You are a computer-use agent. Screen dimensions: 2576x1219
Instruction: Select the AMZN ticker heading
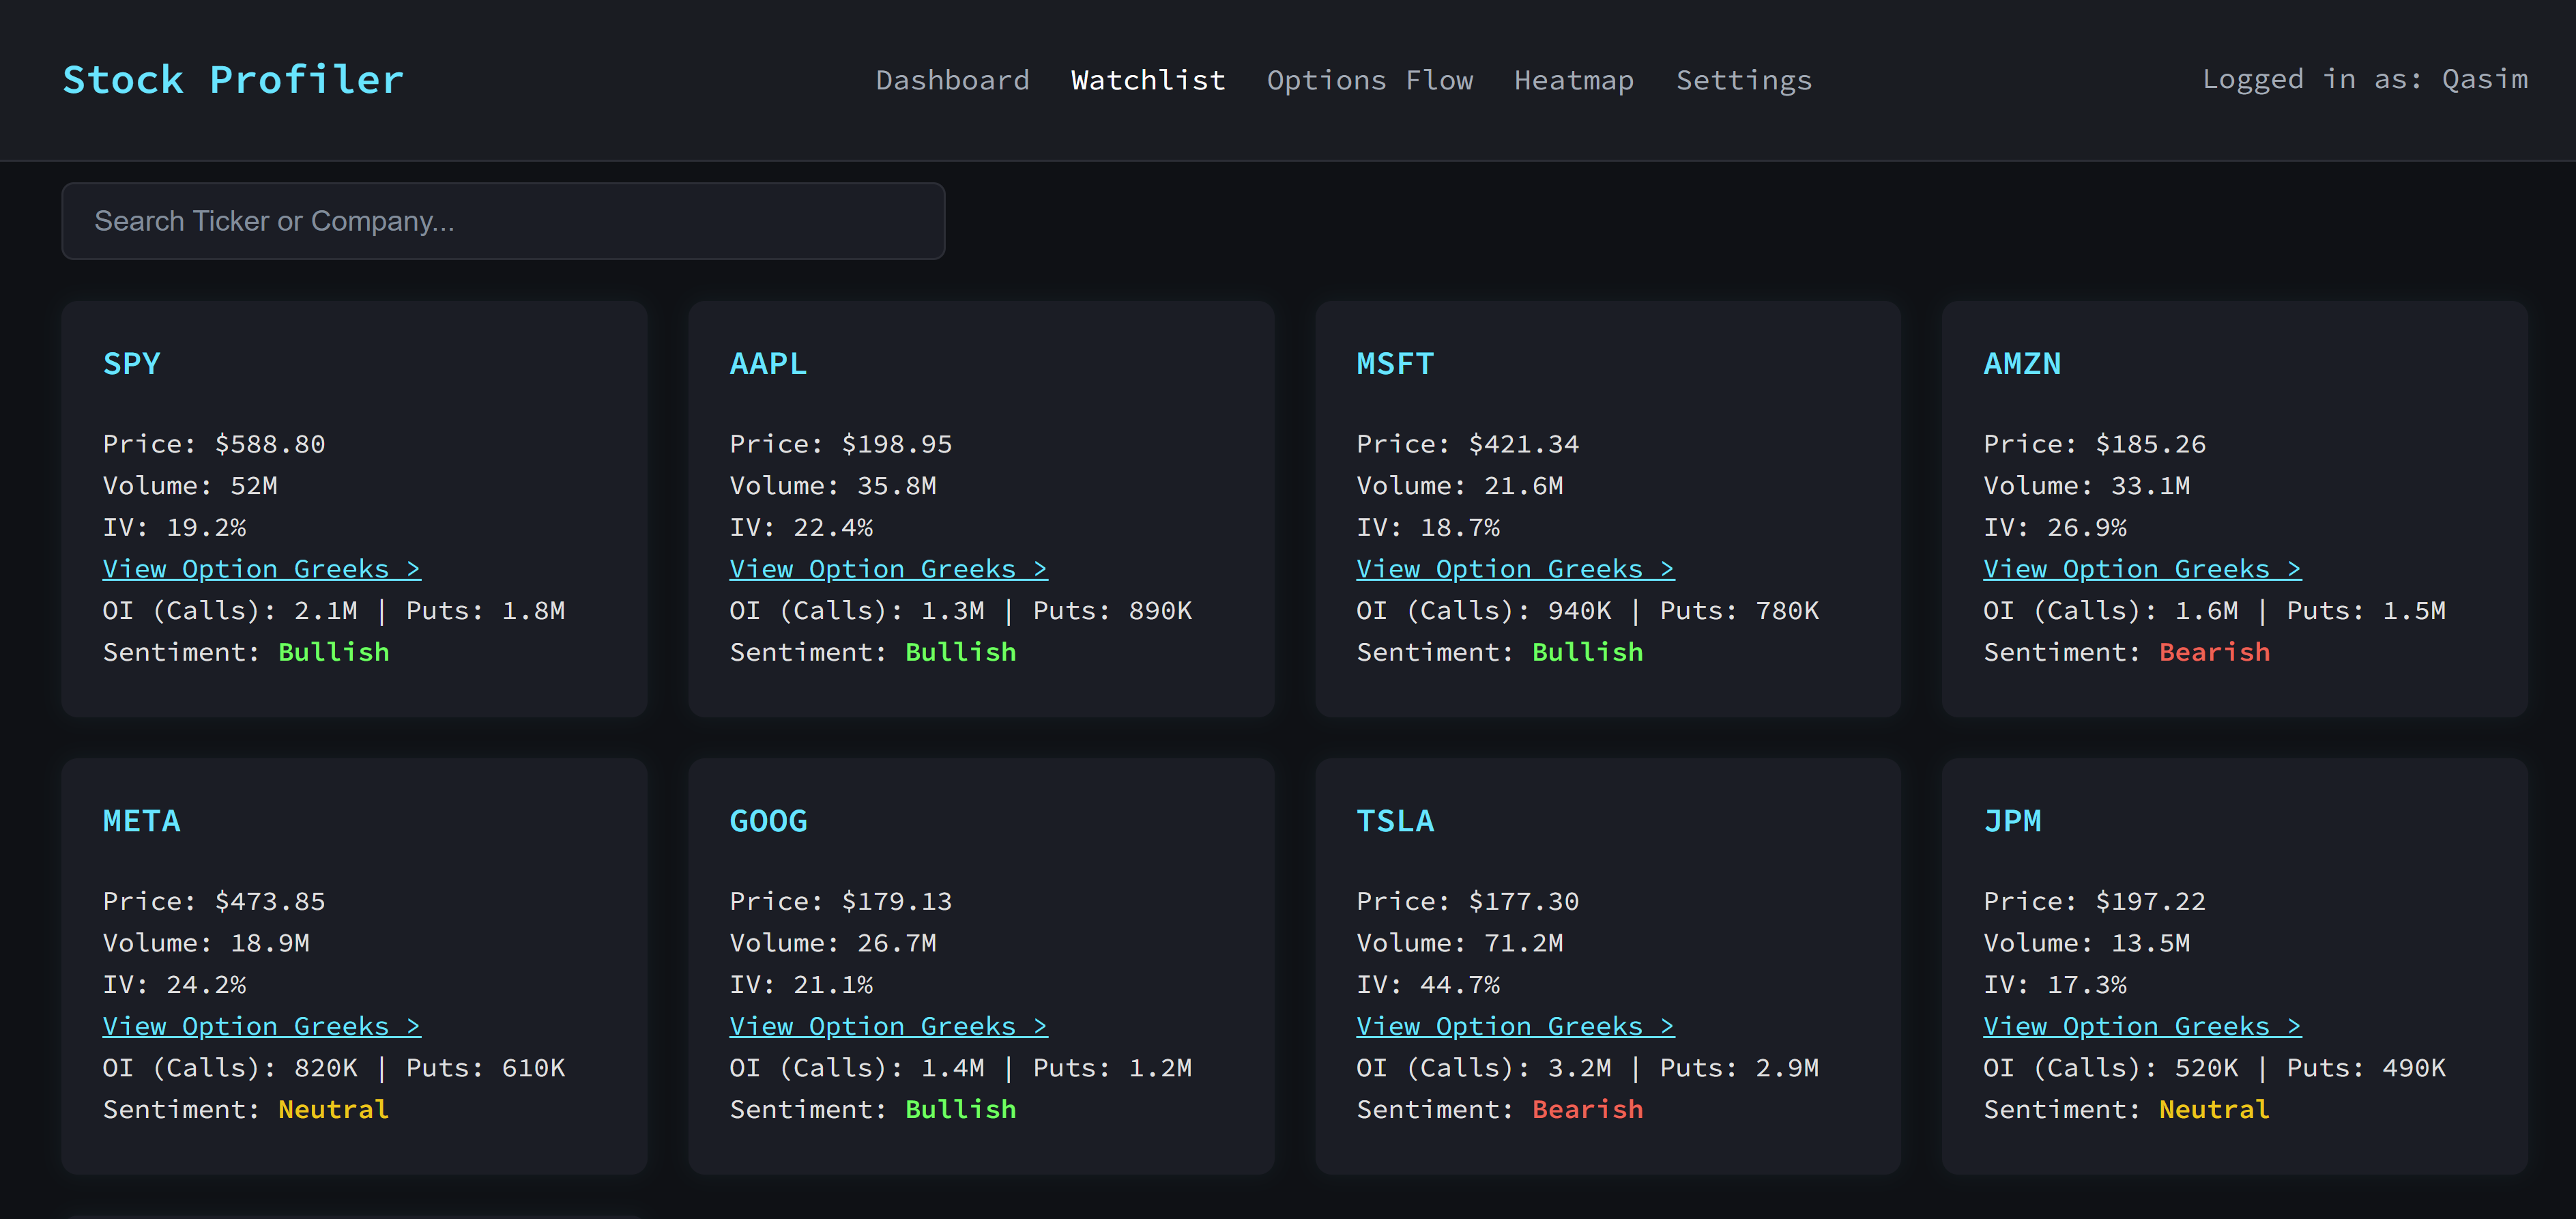pyautogui.click(x=2022, y=364)
